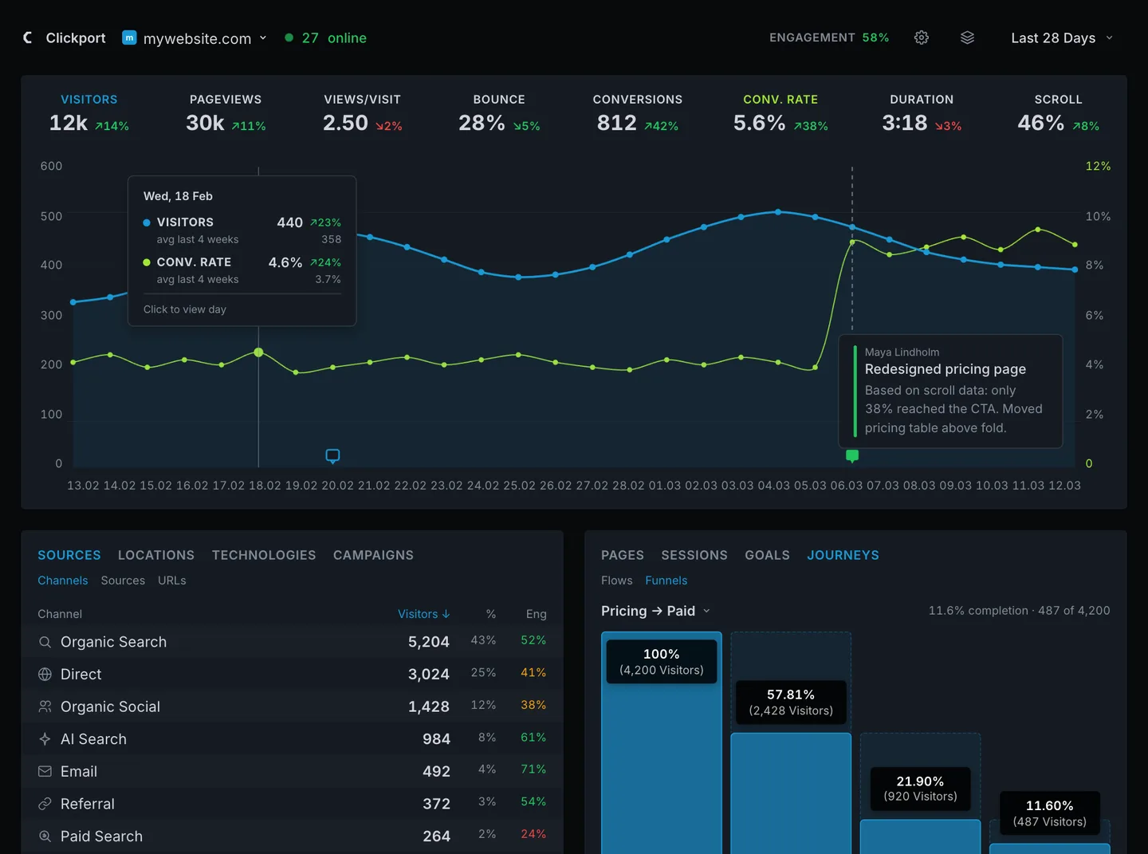Open the settings gear icon
1148x854 pixels.
point(922,37)
